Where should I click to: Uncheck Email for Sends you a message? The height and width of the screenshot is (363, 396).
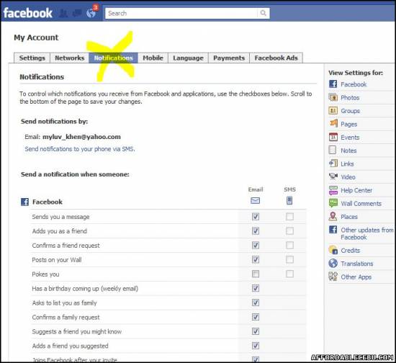tap(256, 217)
